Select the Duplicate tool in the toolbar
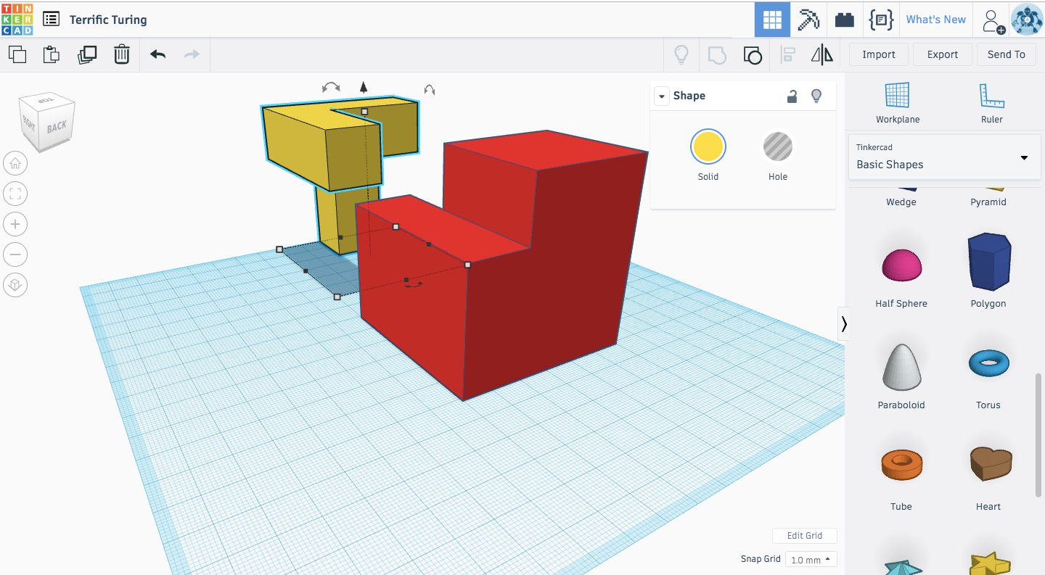The width and height of the screenshot is (1045, 575). (x=87, y=54)
